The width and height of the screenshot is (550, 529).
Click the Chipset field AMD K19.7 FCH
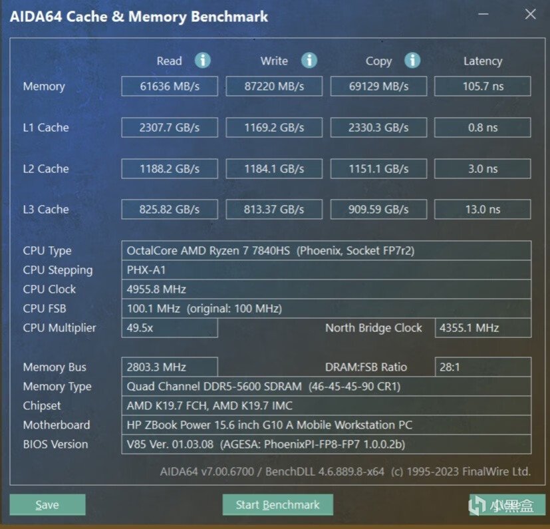pyautogui.click(x=327, y=406)
